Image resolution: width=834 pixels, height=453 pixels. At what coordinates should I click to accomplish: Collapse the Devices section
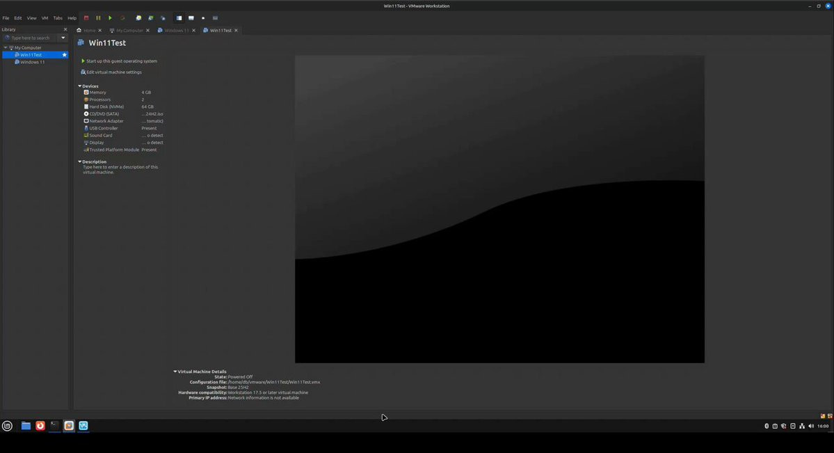pos(80,86)
